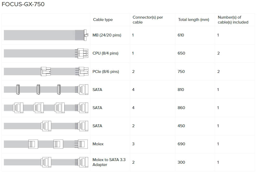
Task: Select the CPU (8/4 pins) label
Action: (105, 53)
